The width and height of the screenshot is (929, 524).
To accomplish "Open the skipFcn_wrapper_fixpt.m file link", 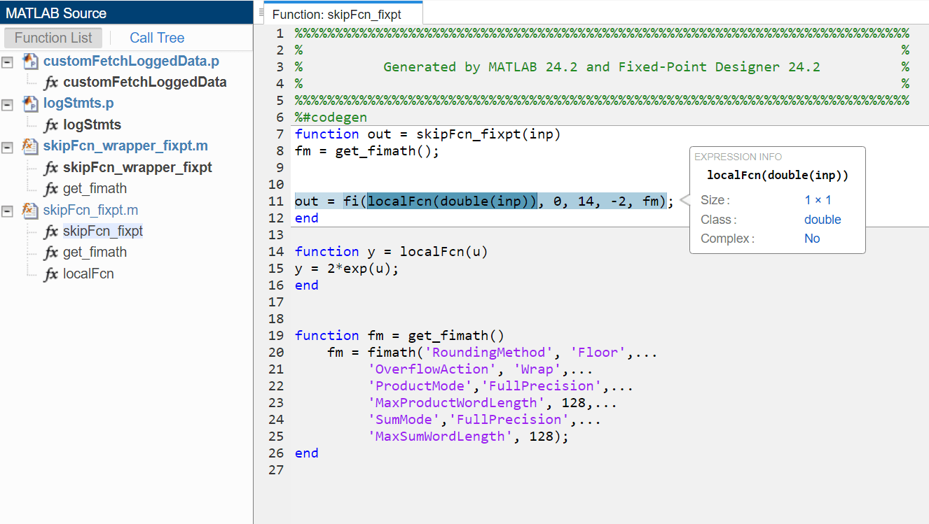I will point(125,146).
